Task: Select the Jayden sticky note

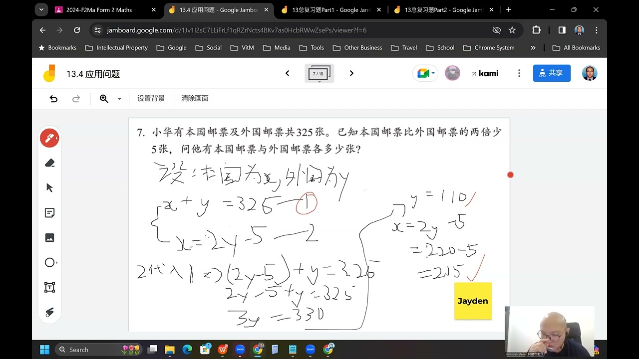Action: pos(473,301)
